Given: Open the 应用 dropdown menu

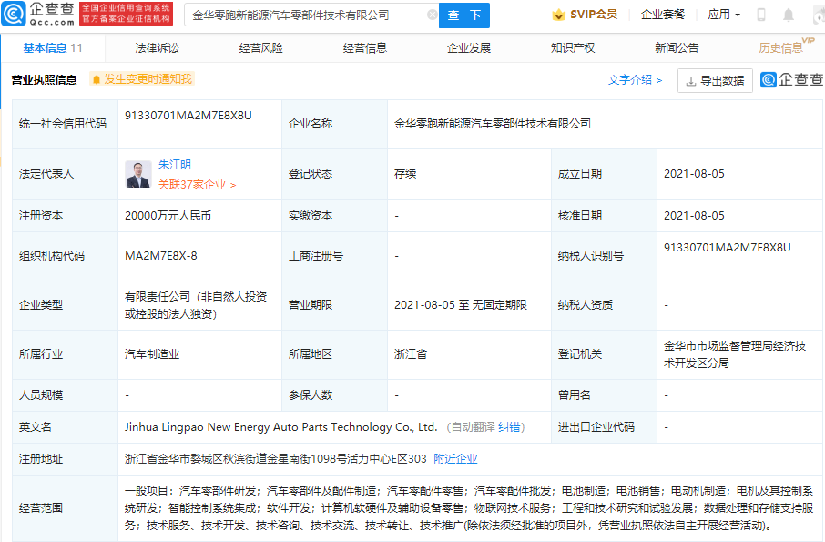Looking at the screenshot, I should (x=724, y=15).
